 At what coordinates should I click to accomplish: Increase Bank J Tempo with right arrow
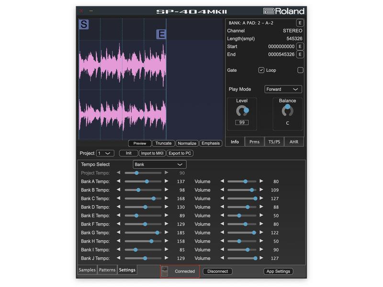click(x=166, y=258)
